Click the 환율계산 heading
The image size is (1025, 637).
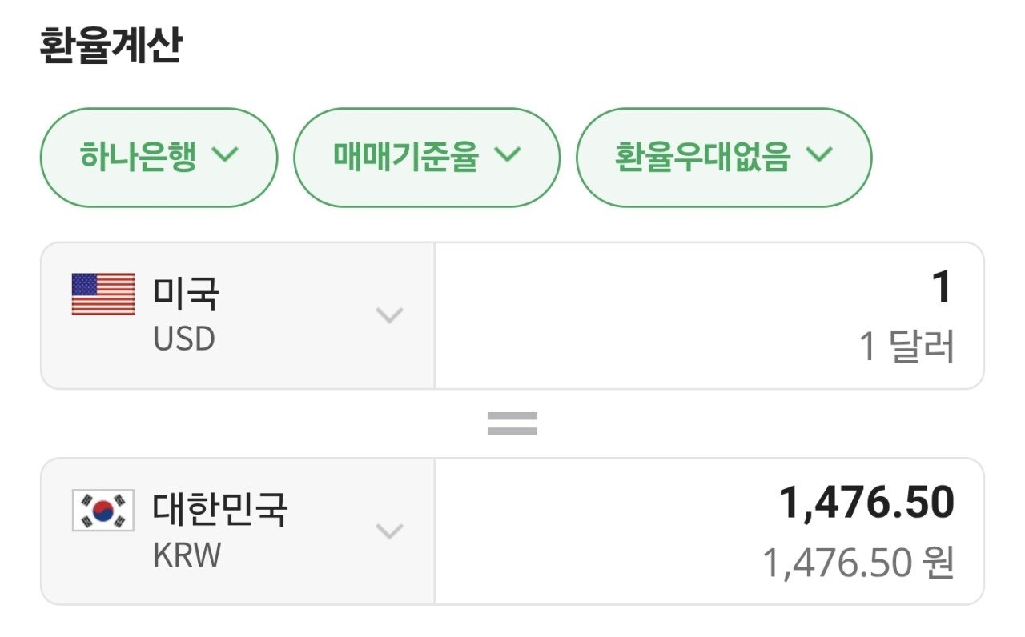click(111, 46)
